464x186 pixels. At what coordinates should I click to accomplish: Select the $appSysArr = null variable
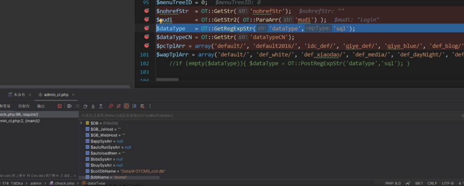click(x=104, y=141)
